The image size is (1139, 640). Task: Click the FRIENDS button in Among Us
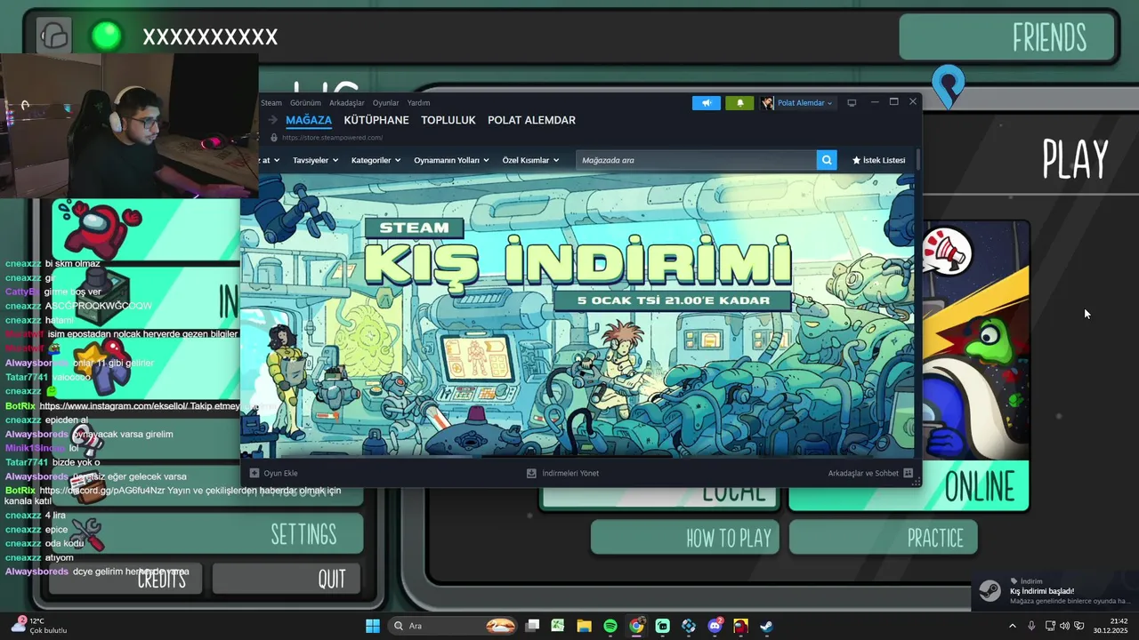tap(1007, 37)
